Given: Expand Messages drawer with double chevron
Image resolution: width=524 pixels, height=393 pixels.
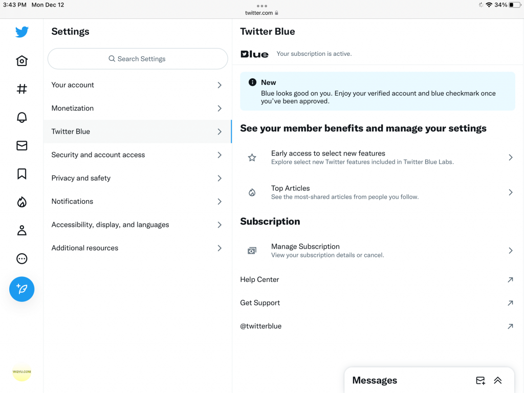Looking at the screenshot, I should (498, 381).
